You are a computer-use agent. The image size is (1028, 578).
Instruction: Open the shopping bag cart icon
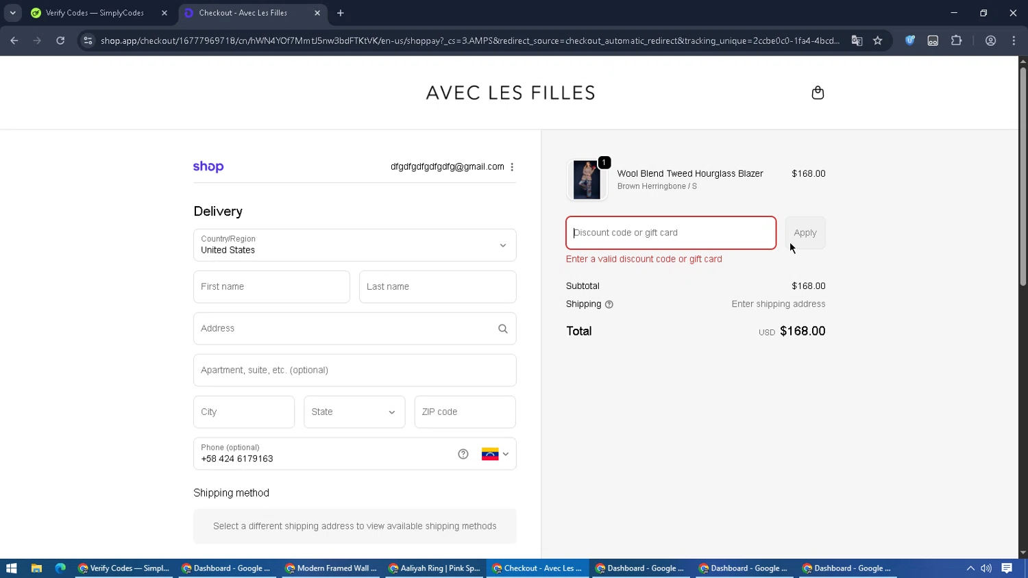coord(818,92)
